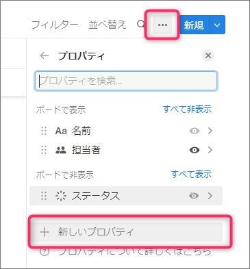The image size is (250, 269).
Task: Expand 担当者 property settings chevron
Action: (210, 150)
